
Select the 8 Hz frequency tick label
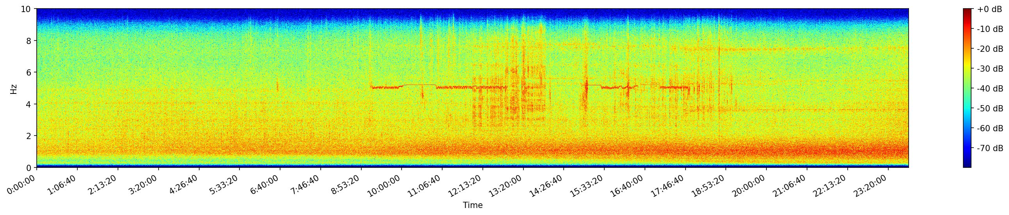pos(30,41)
